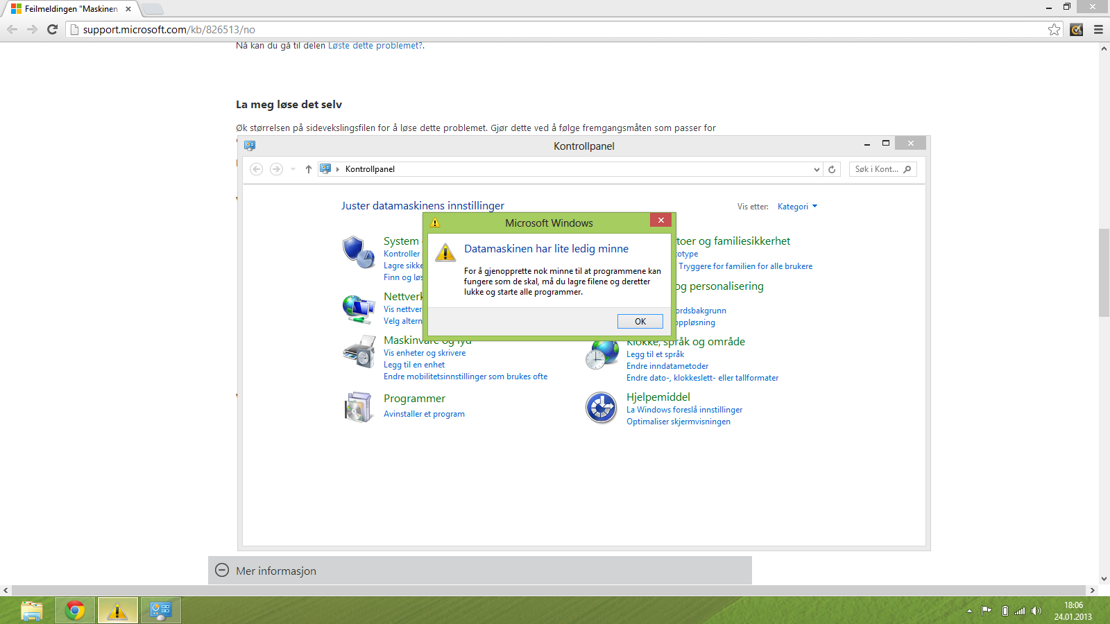Click 'Legg til et språk'

[x=655, y=354]
